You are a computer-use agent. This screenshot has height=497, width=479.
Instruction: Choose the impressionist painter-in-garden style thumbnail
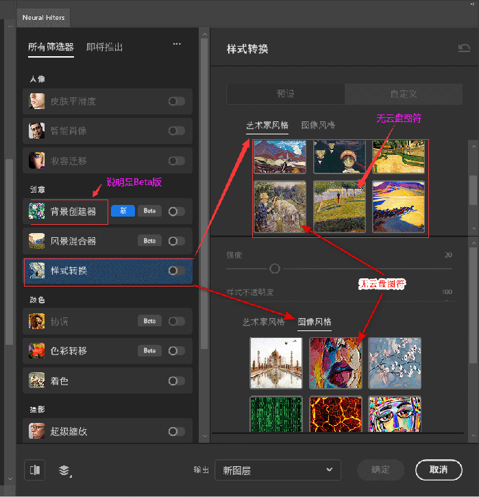(x=280, y=206)
